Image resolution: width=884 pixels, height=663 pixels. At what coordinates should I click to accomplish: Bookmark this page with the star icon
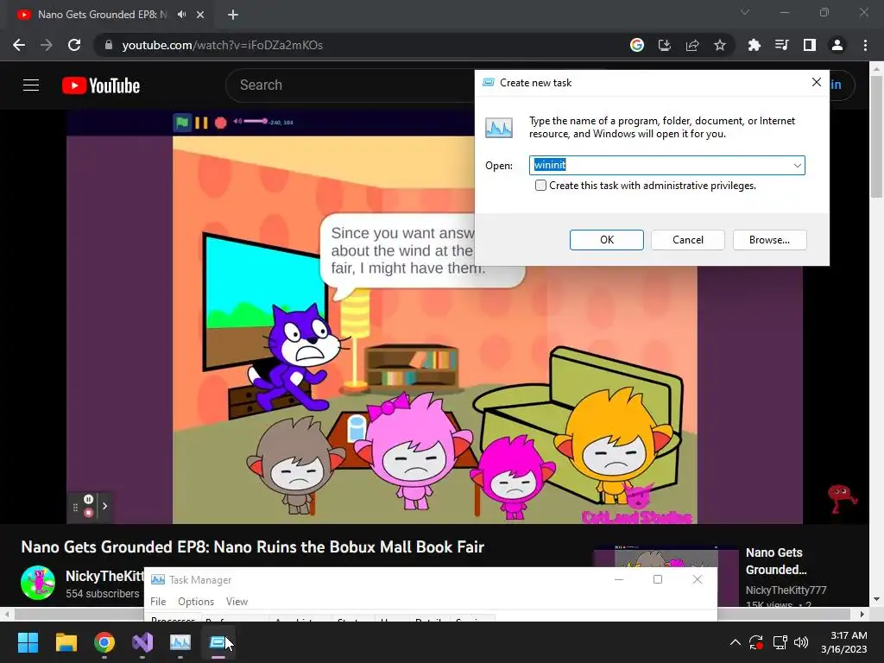coord(720,45)
